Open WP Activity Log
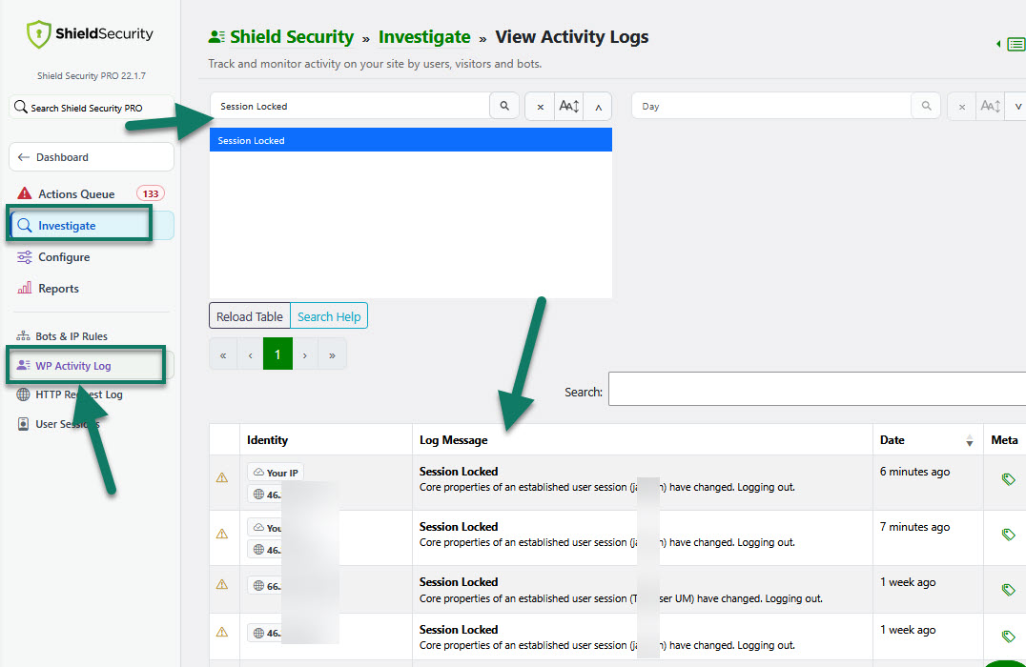Image resolution: width=1026 pixels, height=667 pixels. click(x=73, y=366)
